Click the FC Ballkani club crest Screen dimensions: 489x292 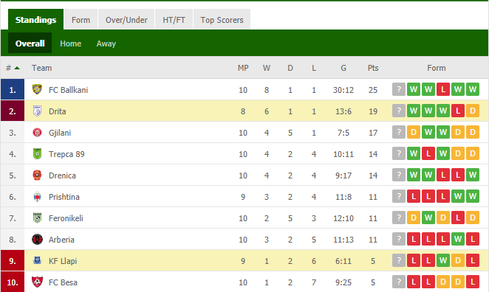(37, 90)
